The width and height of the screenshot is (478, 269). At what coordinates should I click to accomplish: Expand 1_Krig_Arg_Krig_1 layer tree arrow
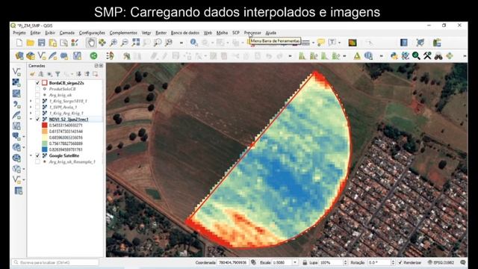click(31, 113)
